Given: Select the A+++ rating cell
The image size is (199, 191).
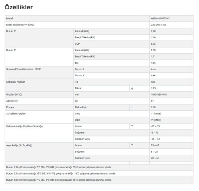Looking at the screenshot, I should [154, 69].
